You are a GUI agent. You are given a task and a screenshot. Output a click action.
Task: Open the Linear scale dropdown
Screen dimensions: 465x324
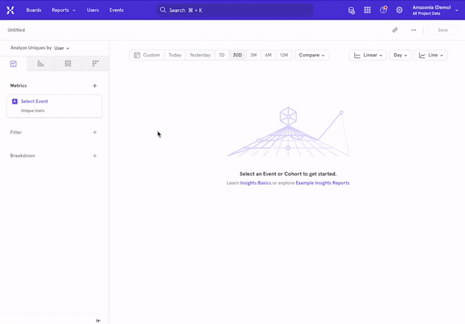point(368,55)
